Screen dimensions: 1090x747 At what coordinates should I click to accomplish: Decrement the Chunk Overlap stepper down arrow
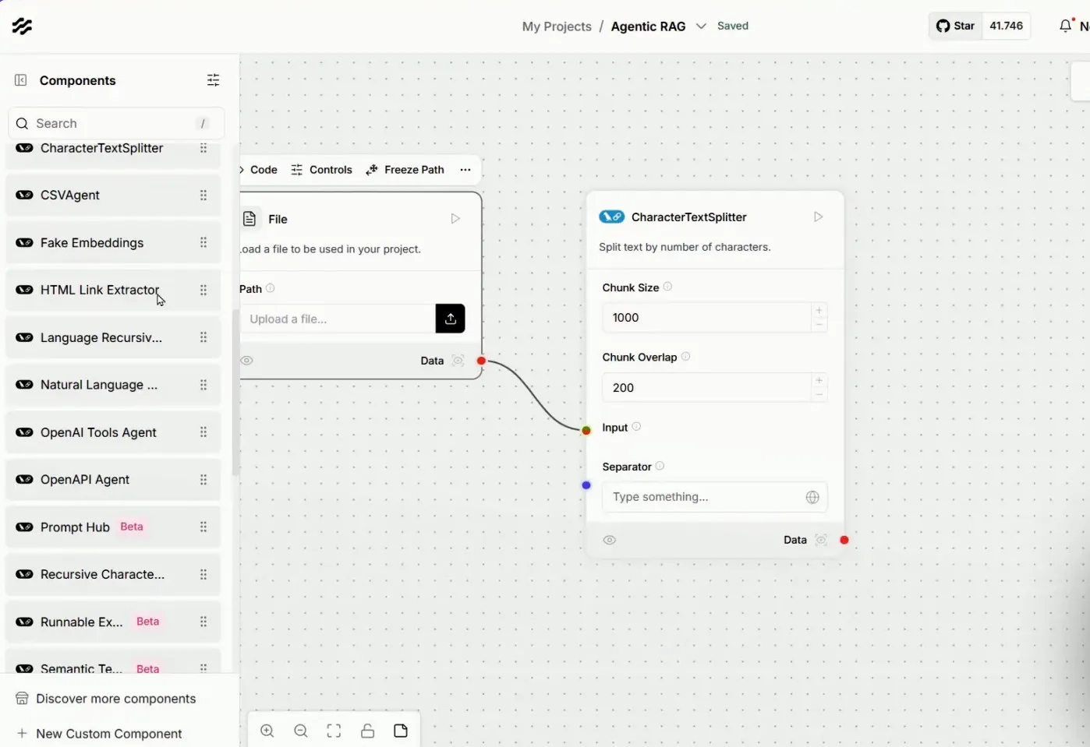tap(819, 395)
